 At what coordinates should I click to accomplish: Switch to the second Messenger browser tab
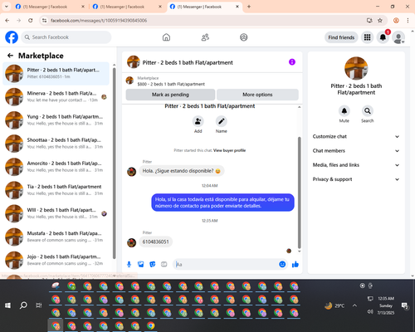pyautogui.click(x=127, y=7)
